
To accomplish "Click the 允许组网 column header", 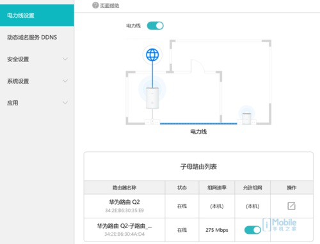I will pyautogui.click(x=253, y=188).
